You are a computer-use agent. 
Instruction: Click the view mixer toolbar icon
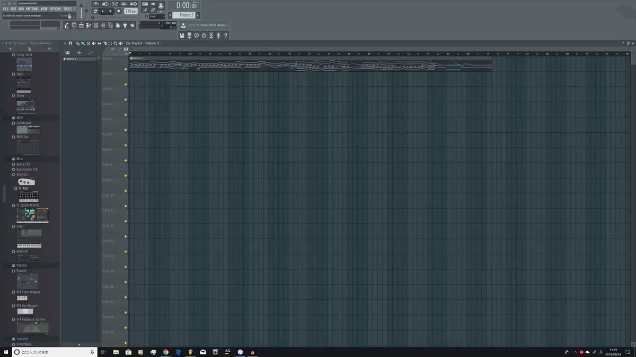click(103, 25)
